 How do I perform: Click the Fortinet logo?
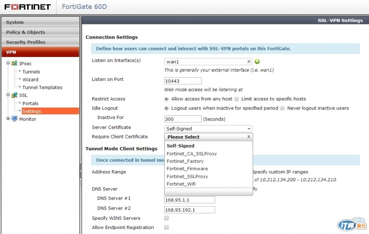coord(28,7)
